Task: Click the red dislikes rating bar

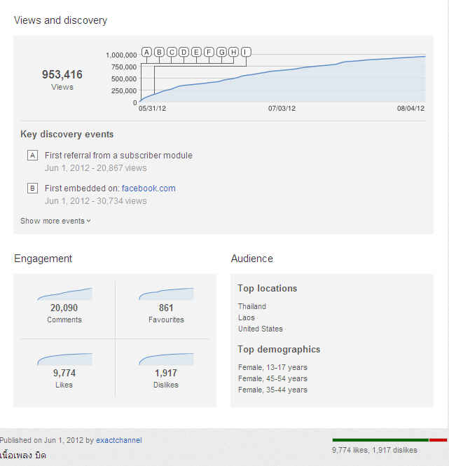Action: tap(438, 440)
